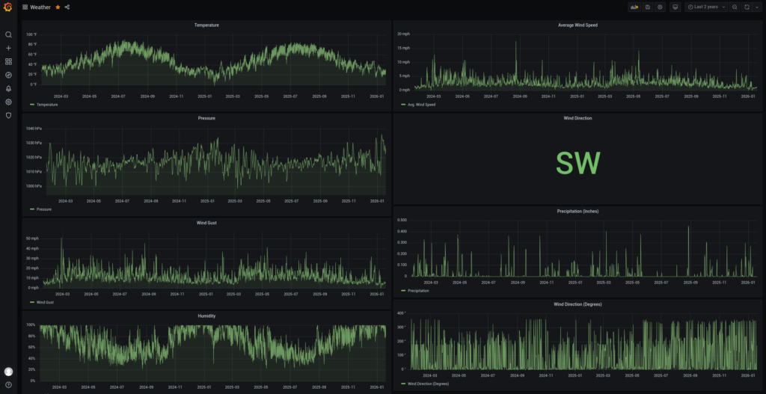Click the Save dashboard icon
Image resolution: width=766 pixels, height=394 pixels.
(647, 7)
